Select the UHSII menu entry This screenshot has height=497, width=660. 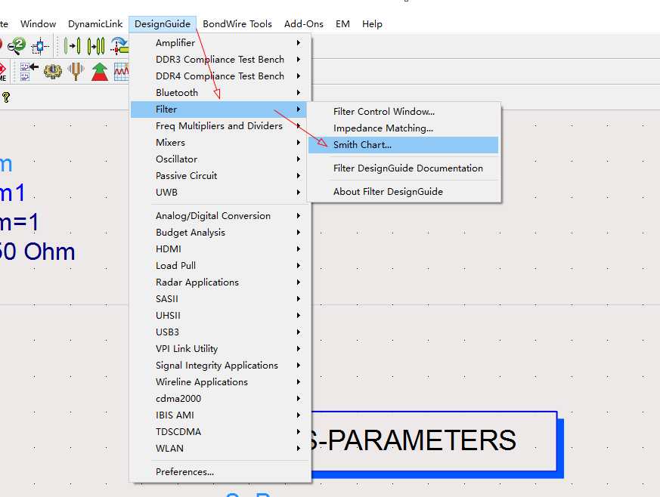pos(219,316)
